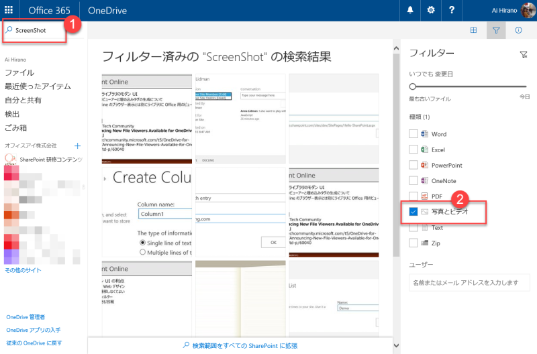The height and width of the screenshot is (354, 537).
Task: Click the user name or email field
Action: coord(469,282)
